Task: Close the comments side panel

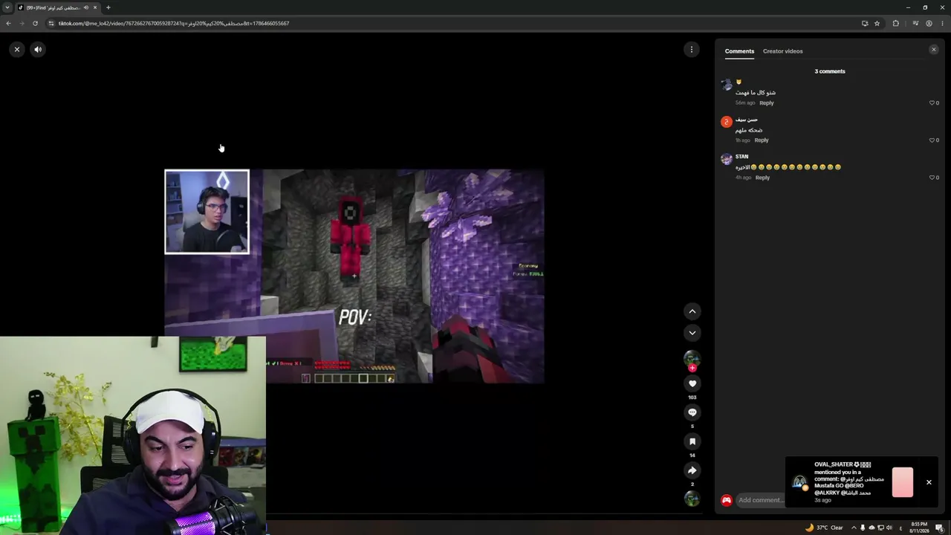Action: click(934, 50)
